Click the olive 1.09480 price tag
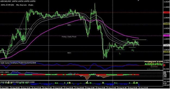 pos(166,24)
